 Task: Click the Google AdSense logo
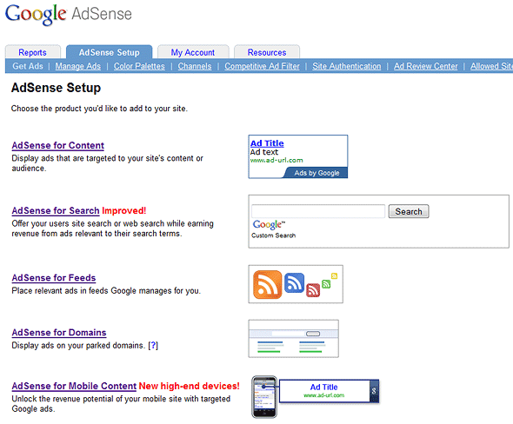69,15
